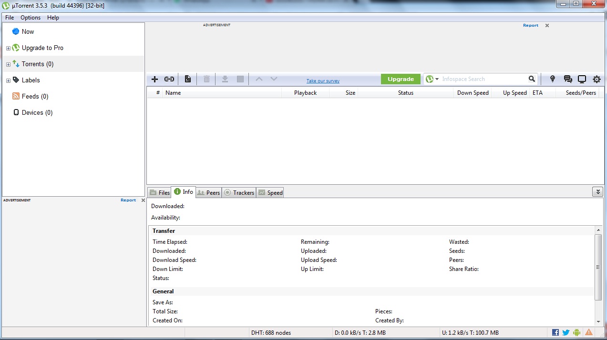Open the File menu

[x=10, y=18]
